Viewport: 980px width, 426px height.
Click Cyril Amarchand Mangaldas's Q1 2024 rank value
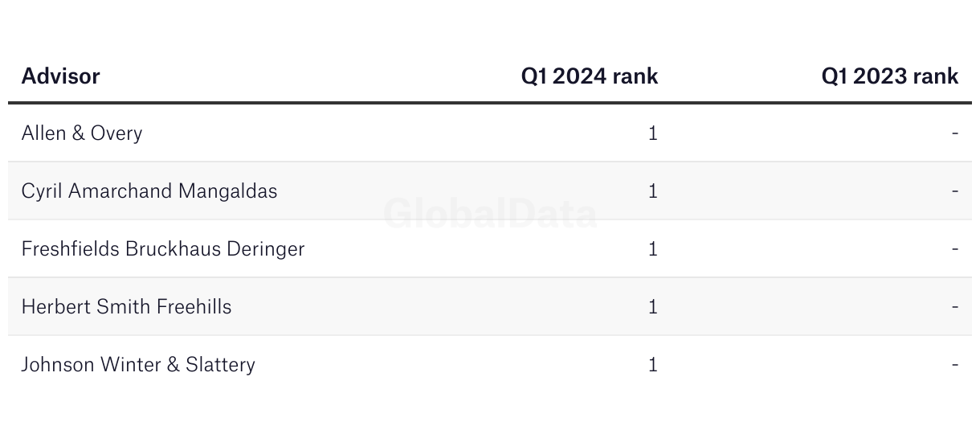point(653,191)
